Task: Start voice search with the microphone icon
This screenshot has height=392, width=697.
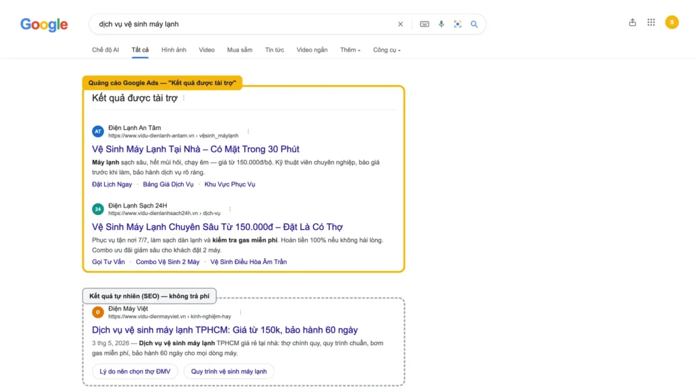Action: click(441, 24)
